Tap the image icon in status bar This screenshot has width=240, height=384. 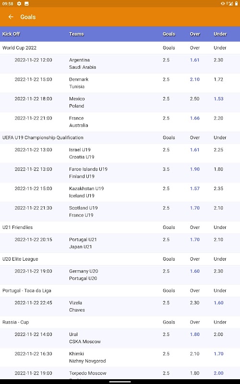(x=26, y=3)
